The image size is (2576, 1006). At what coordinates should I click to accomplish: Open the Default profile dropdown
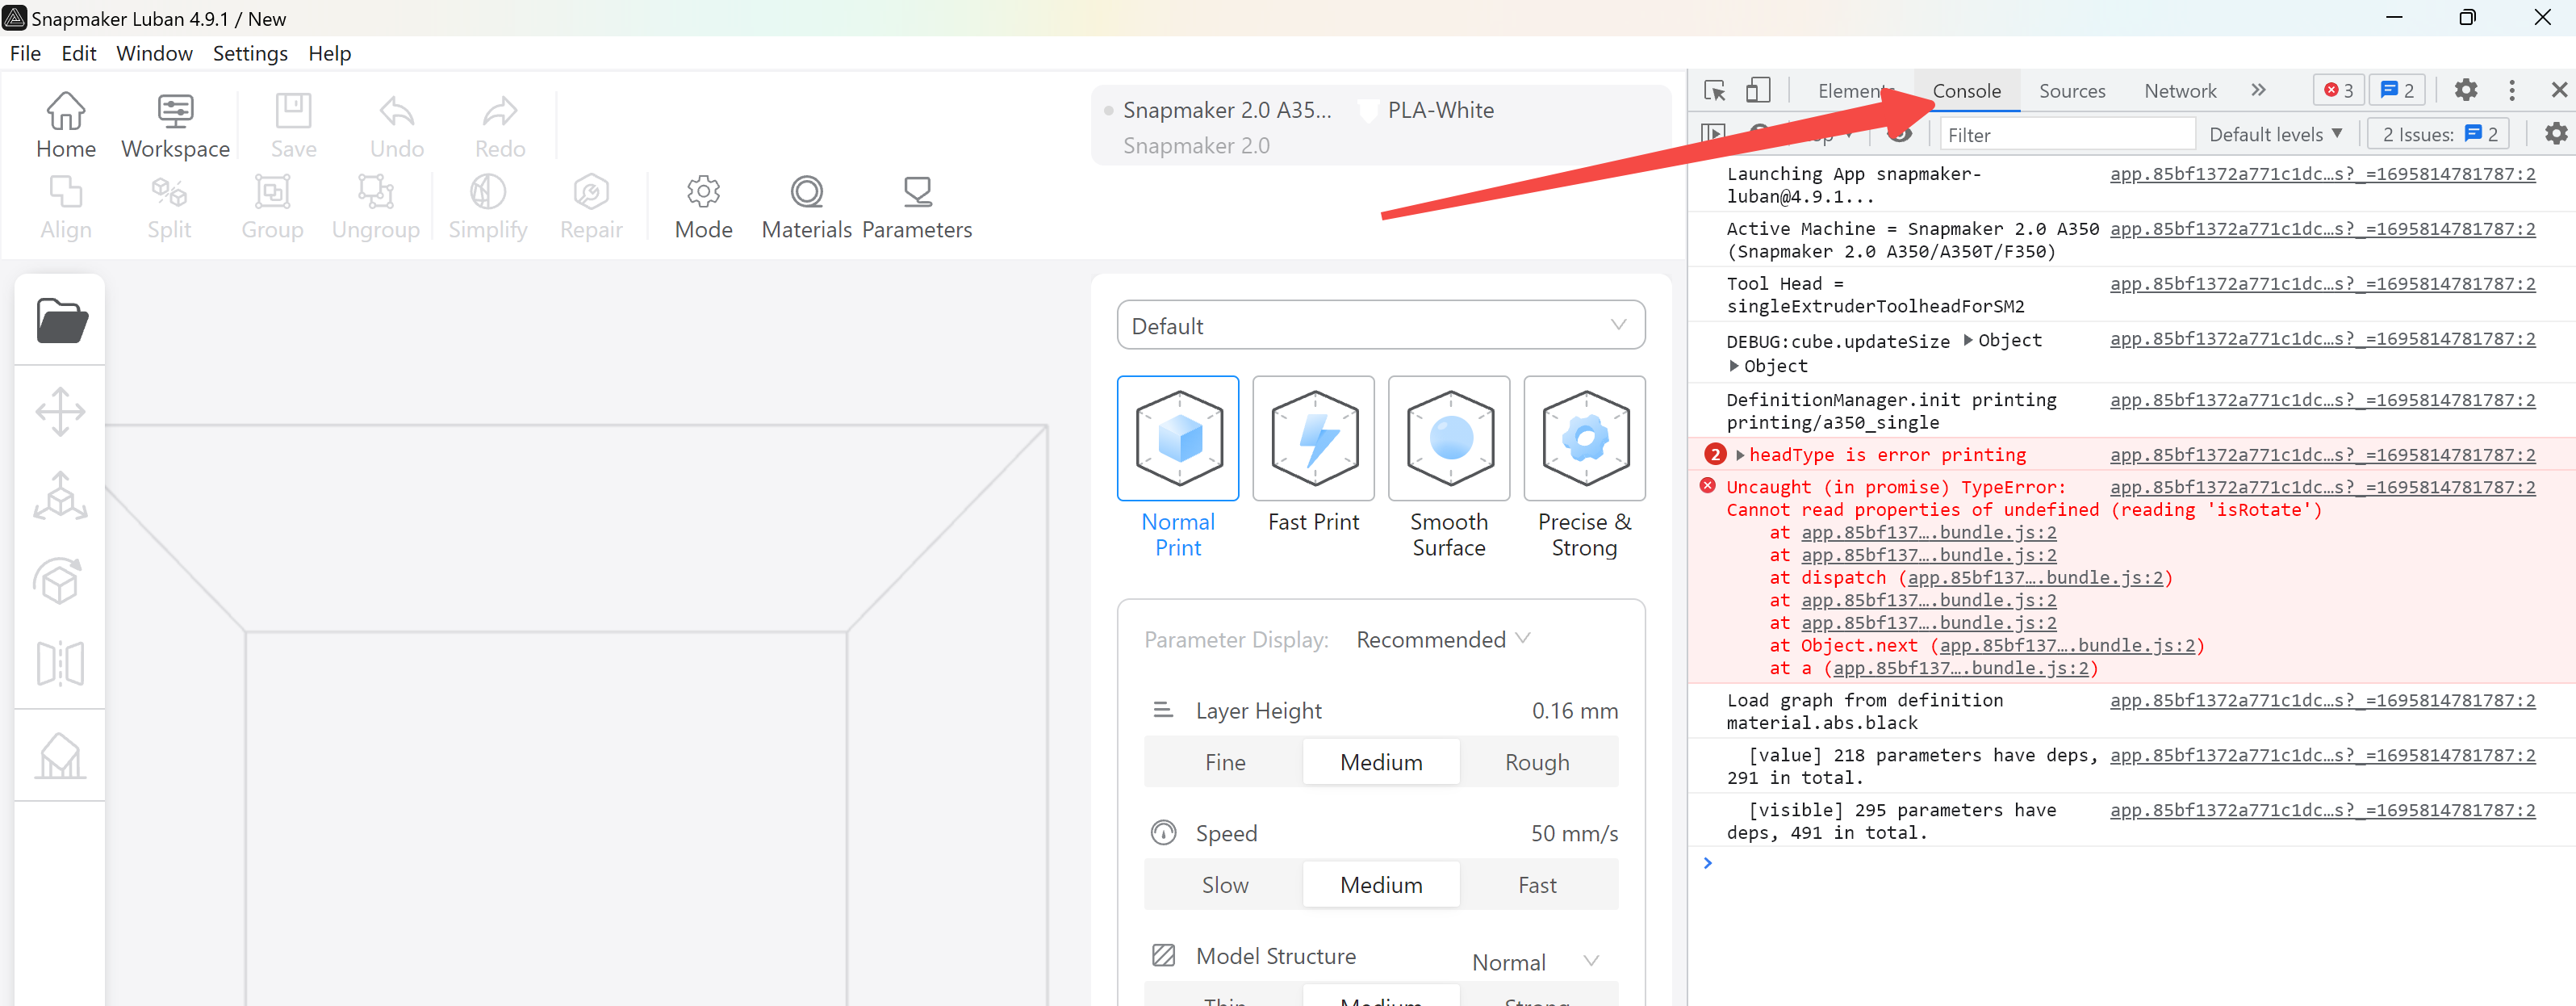[x=1381, y=326]
